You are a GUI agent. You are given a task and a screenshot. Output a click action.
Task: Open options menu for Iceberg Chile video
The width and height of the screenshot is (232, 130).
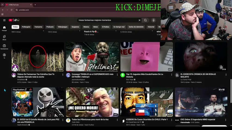coord(172,120)
